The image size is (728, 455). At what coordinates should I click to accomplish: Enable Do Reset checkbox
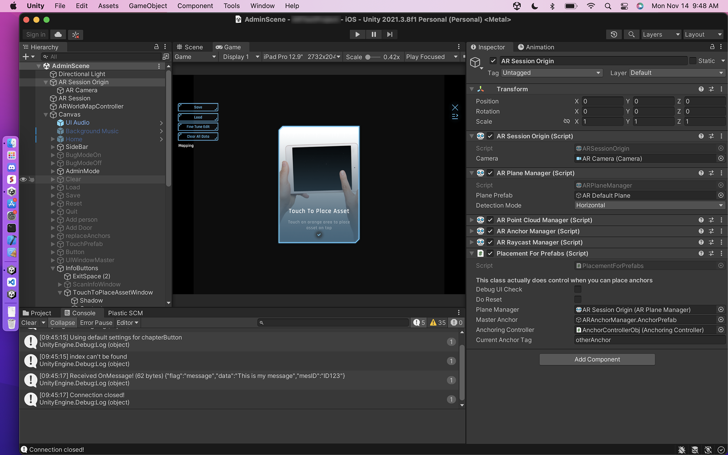point(578,300)
